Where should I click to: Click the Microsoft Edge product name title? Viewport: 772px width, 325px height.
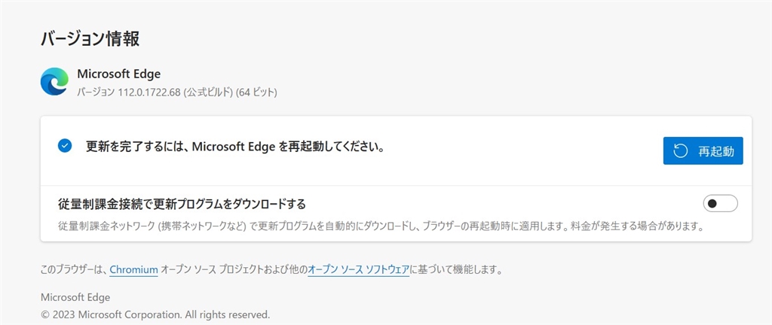click(118, 74)
